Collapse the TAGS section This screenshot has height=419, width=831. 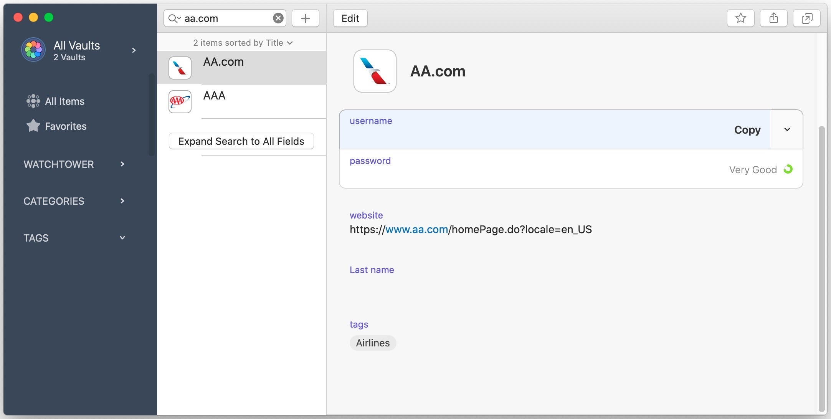(x=122, y=238)
